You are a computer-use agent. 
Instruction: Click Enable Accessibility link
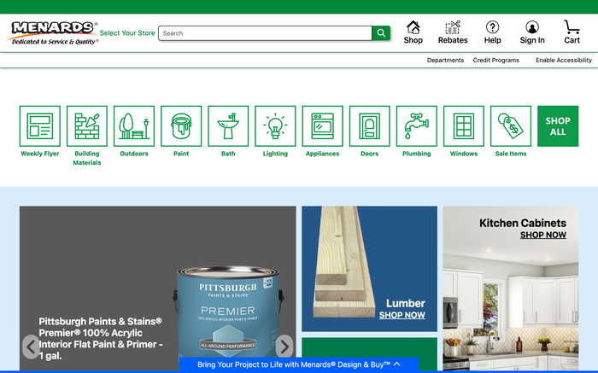(564, 61)
